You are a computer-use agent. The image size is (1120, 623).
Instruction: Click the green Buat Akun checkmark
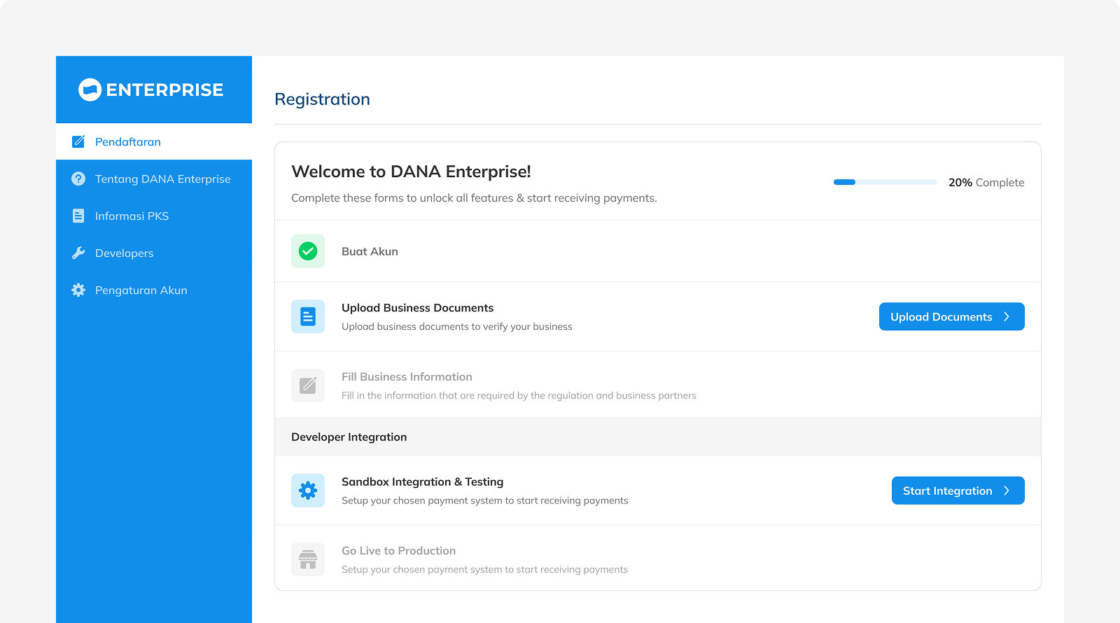(308, 251)
